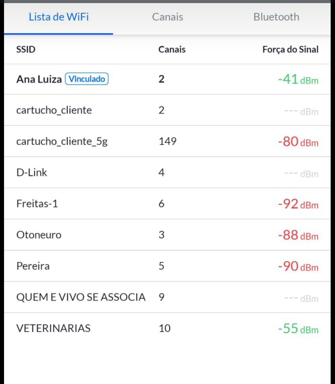
Task: Open the QUEM E VIVO SE ASSOCIA network
Action: 81,297
